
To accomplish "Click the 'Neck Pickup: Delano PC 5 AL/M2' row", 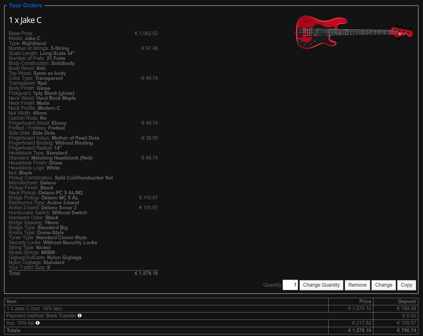I will [x=46, y=193].
